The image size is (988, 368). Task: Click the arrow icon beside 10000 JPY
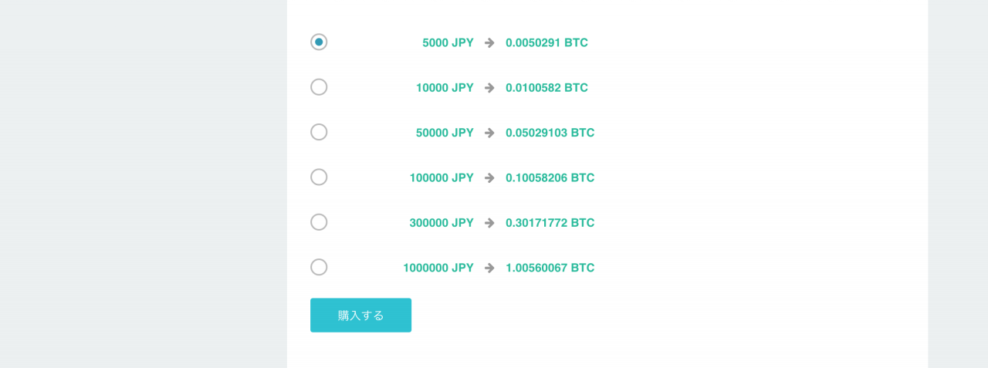[489, 88]
